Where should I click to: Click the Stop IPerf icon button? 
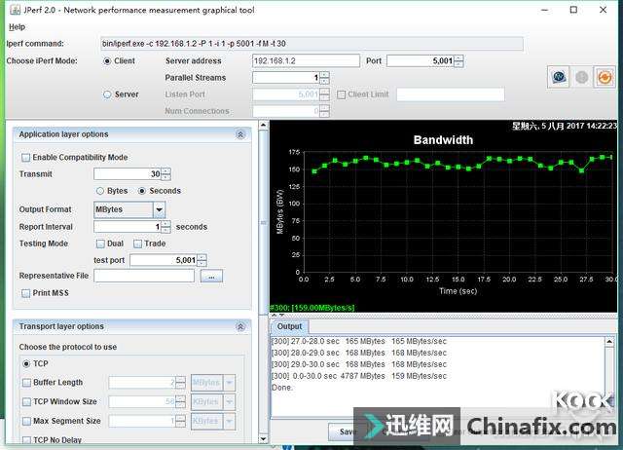(582, 77)
